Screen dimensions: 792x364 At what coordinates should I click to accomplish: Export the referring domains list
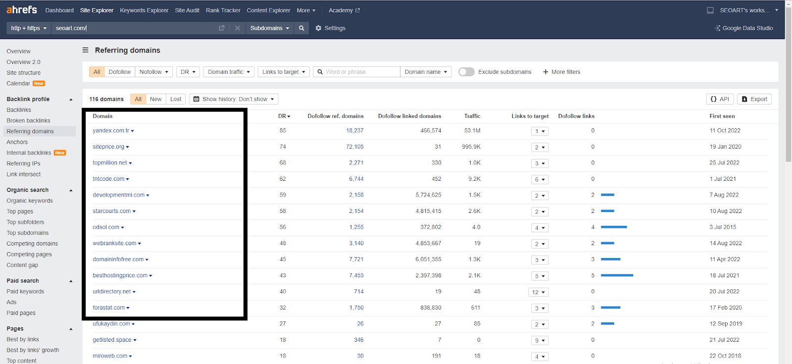click(754, 99)
